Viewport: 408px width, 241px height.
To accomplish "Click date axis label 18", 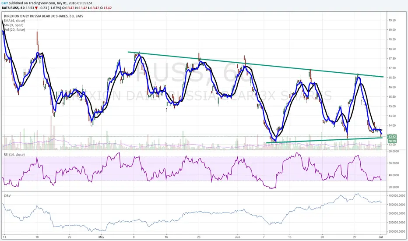I will point(37,237).
